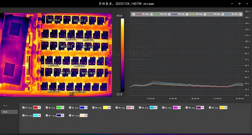Click the M2: 27.3 measurement label
Viewport: 252px width, 135px height.
(80, 21)
